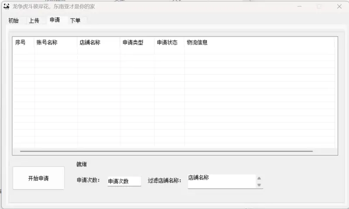The image size is (349, 209).
Task: Click the table's horizontal scrollbar
Action: click(166, 151)
